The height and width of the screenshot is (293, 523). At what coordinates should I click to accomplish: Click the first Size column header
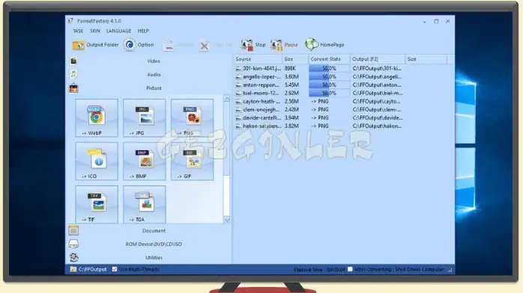click(x=295, y=59)
